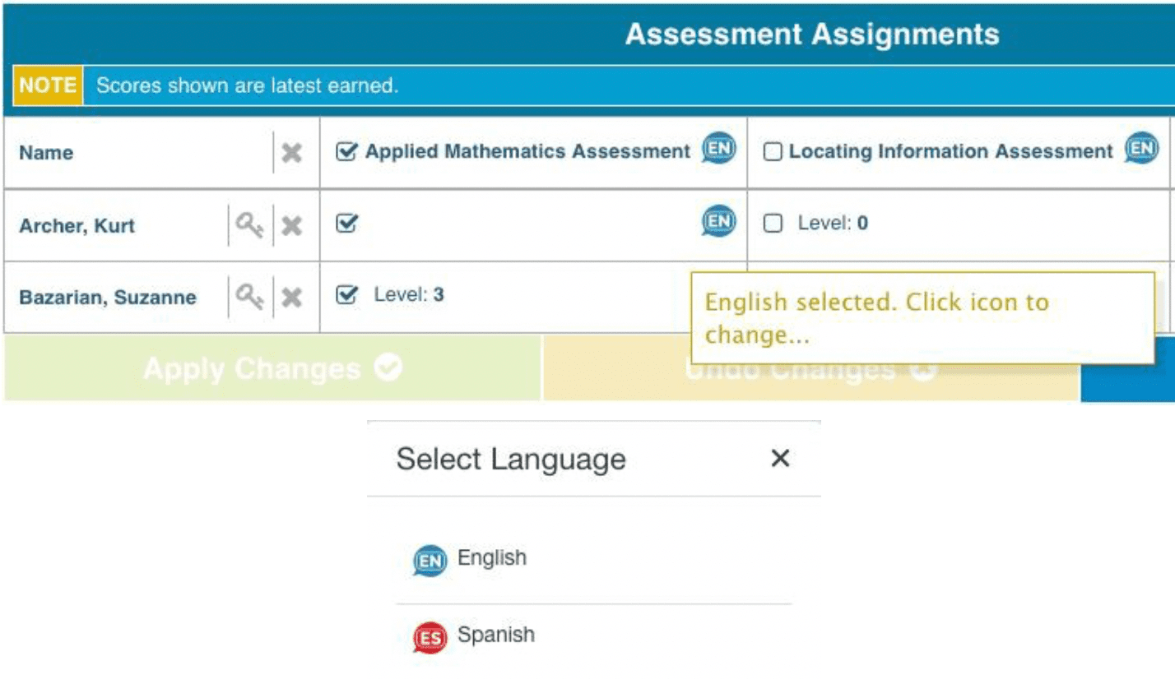Close the Select Language dialog
This screenshot has width=1175, height=679.
[x=779, y=459]
